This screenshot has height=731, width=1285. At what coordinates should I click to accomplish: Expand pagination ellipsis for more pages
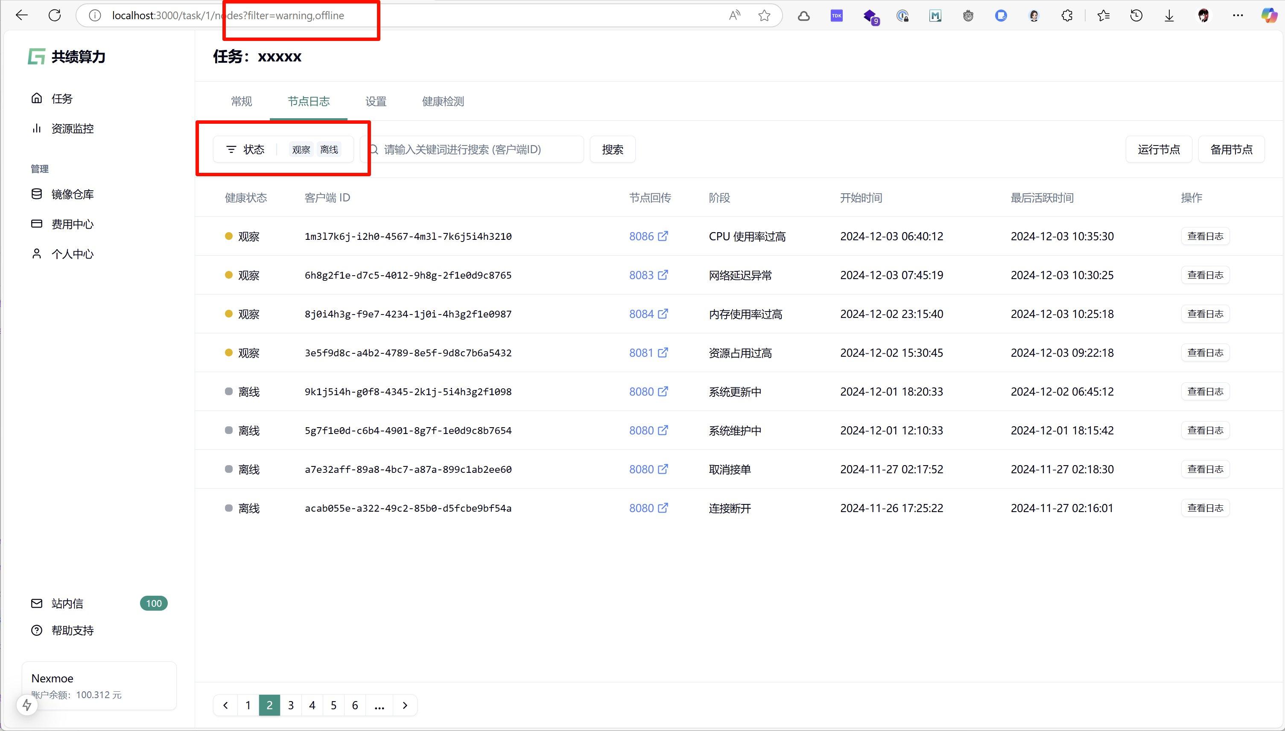pos(380,705)
